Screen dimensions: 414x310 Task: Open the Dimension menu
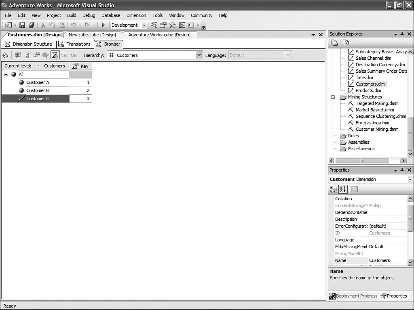point(136,15)
